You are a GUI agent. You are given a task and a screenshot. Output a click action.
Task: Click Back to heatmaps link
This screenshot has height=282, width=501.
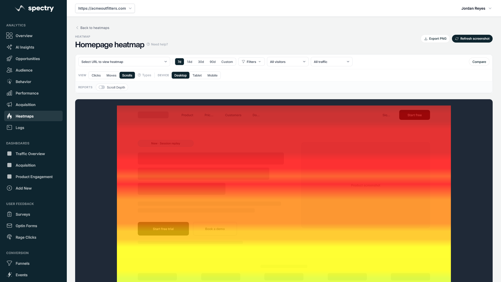tap(92, 28)
